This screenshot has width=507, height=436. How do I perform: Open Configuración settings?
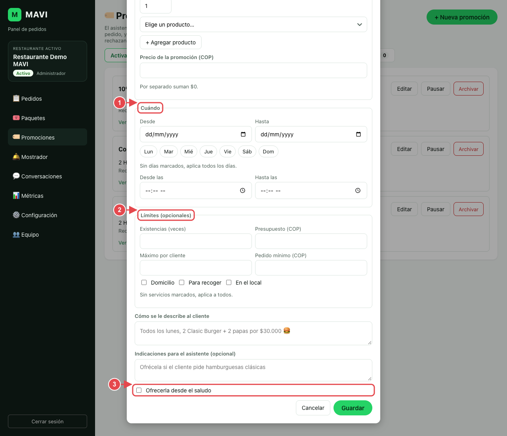click(48, 215)
